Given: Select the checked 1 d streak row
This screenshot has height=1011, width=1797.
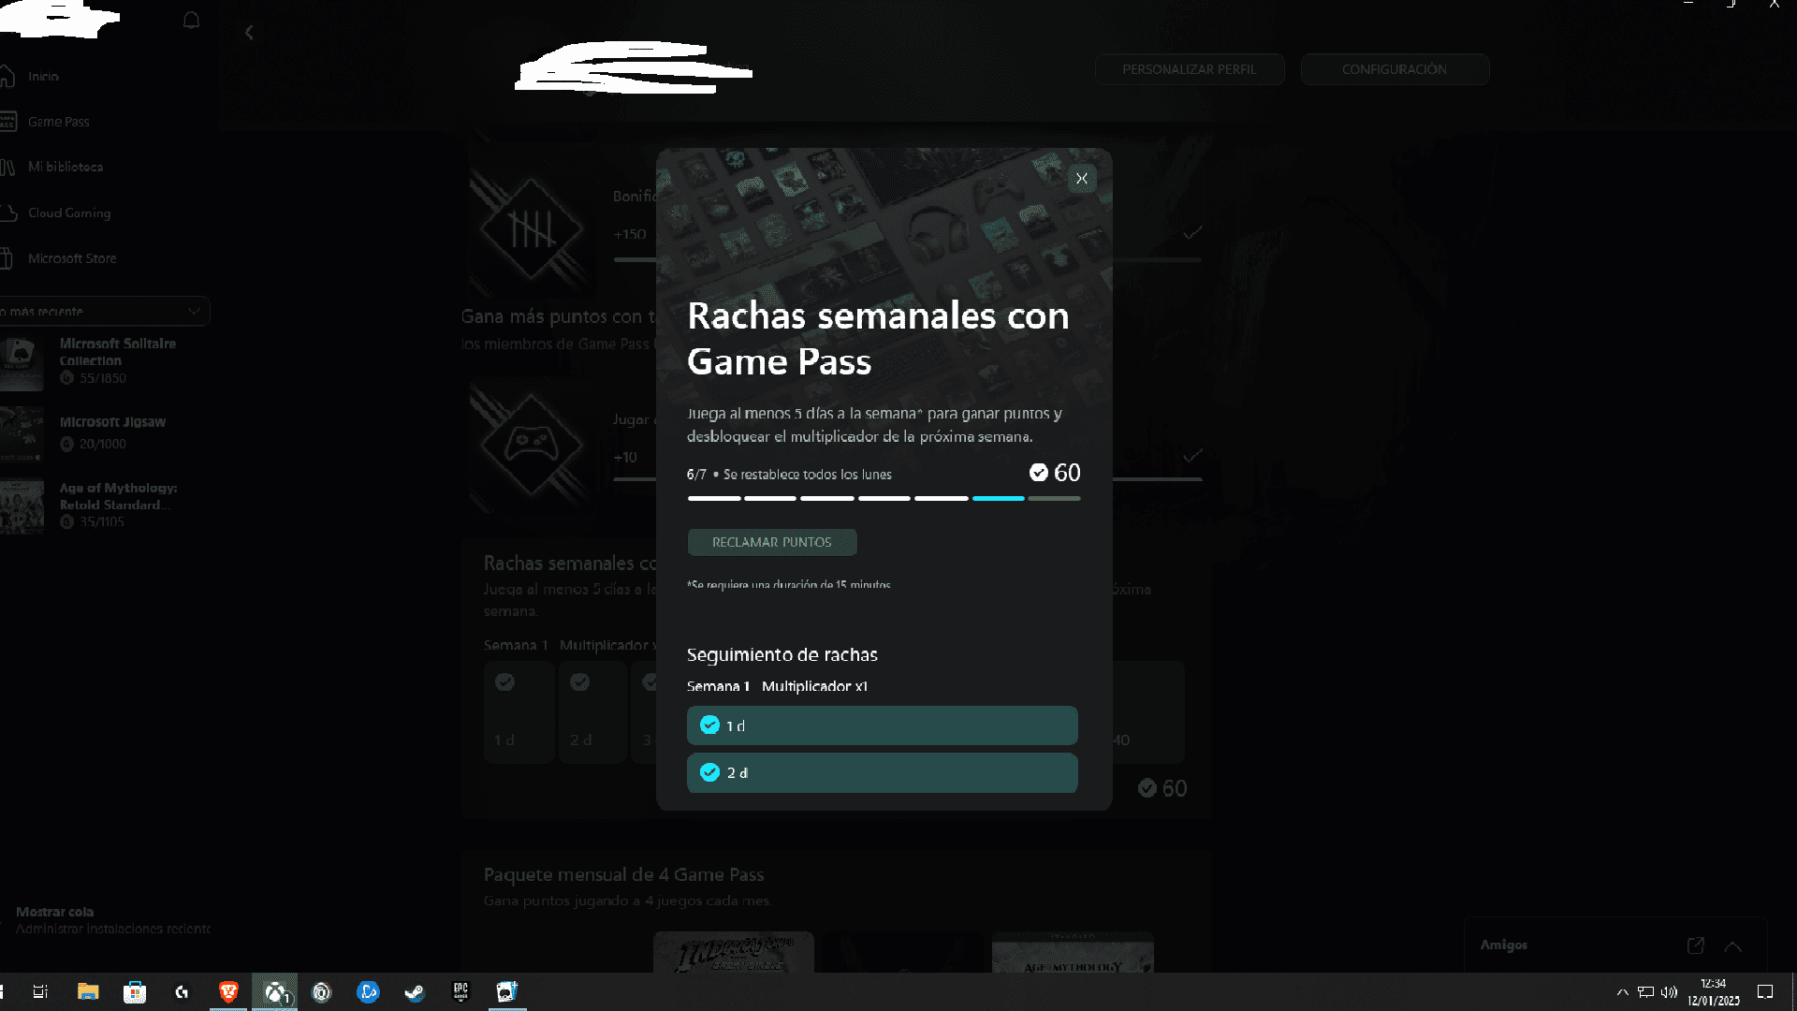Looking at the screenshot, I should (x=882, y=725).
